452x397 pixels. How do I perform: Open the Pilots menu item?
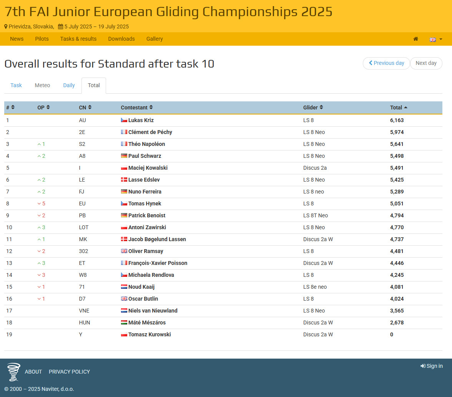(x=42, y=39)
